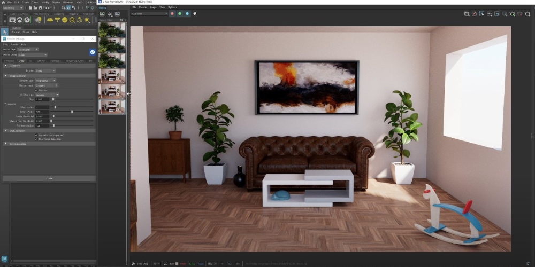The height and width of the screenshot is (267, 535).
Task: Click the open scene folder icon
Action: click(x=35, y=7)
